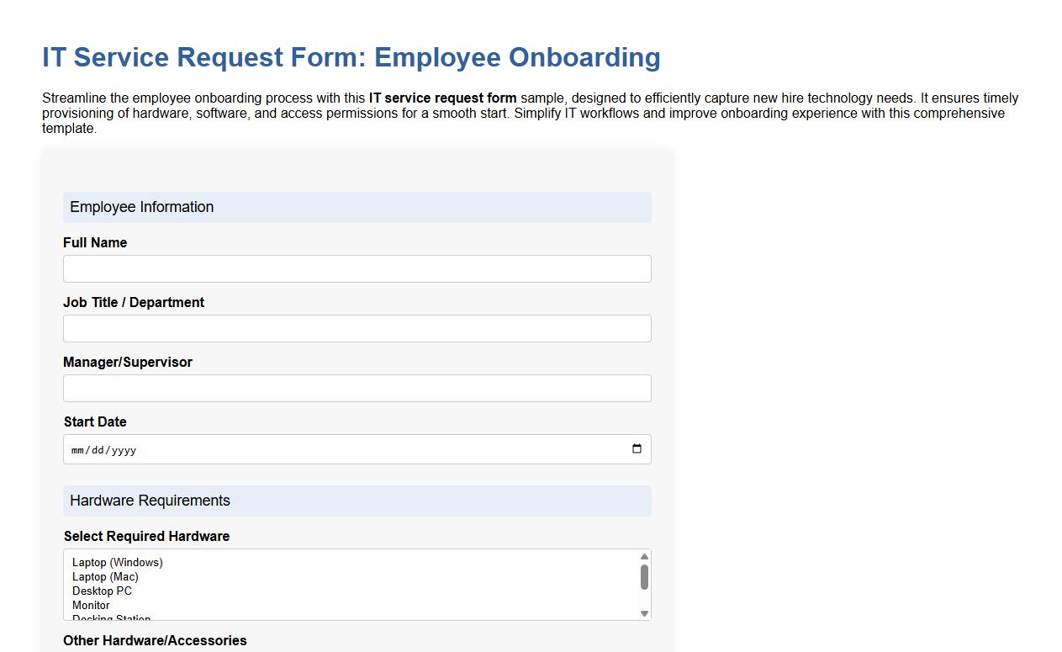The width and height of the screenshot is (1062, 652).
Task: Click the Job Title / Department input field
Action: [357, 328]
